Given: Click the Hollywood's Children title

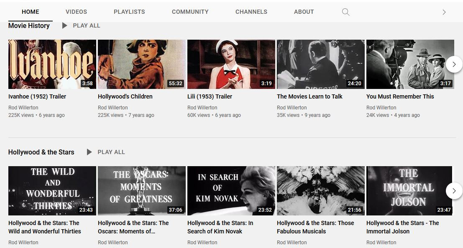Looking at the screenshot, I should [125, 96].
